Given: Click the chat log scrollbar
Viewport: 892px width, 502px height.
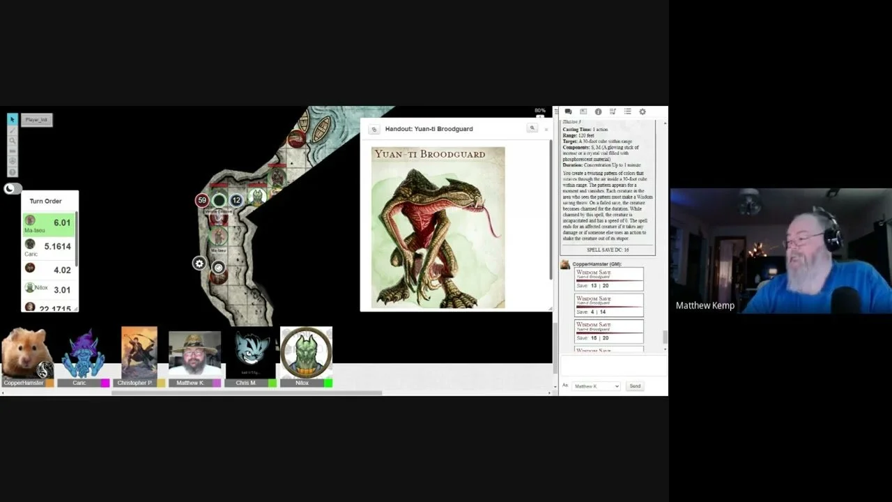Looking at the screenshot, I should 665,337.
